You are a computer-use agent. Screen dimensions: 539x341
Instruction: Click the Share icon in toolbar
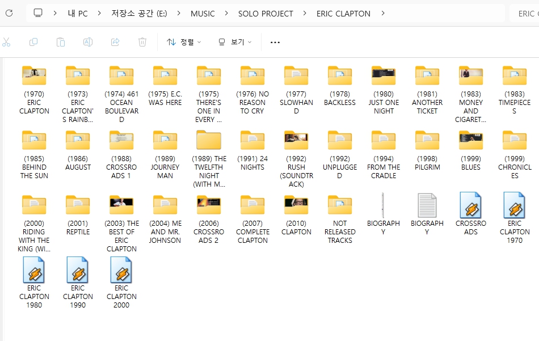115,42
